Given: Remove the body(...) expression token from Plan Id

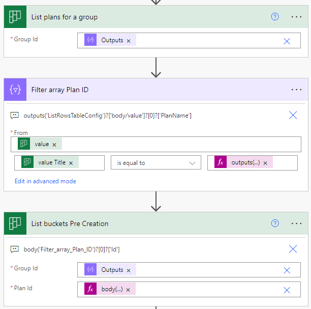Looking at the screenshot, I should 128,290.
